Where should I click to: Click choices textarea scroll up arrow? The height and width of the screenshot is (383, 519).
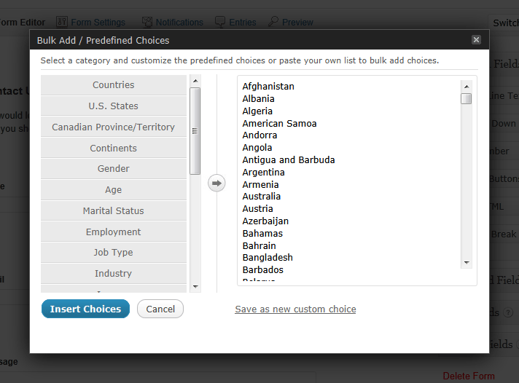tap(467, 87)
